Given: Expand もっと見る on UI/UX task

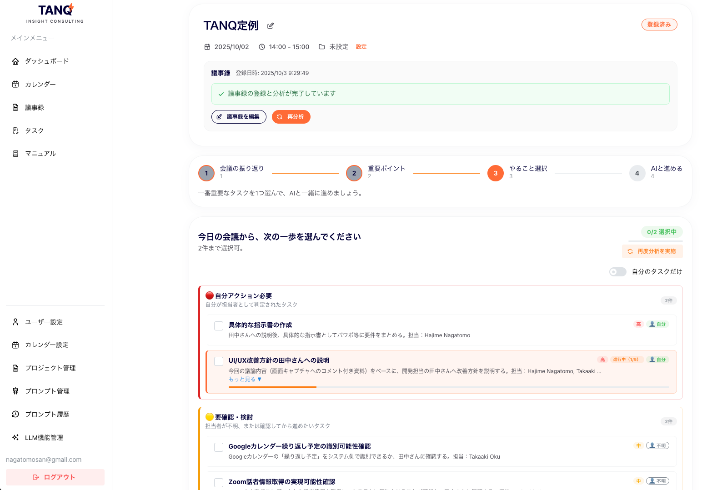Looking at the screenshot, I should [245, 379].
